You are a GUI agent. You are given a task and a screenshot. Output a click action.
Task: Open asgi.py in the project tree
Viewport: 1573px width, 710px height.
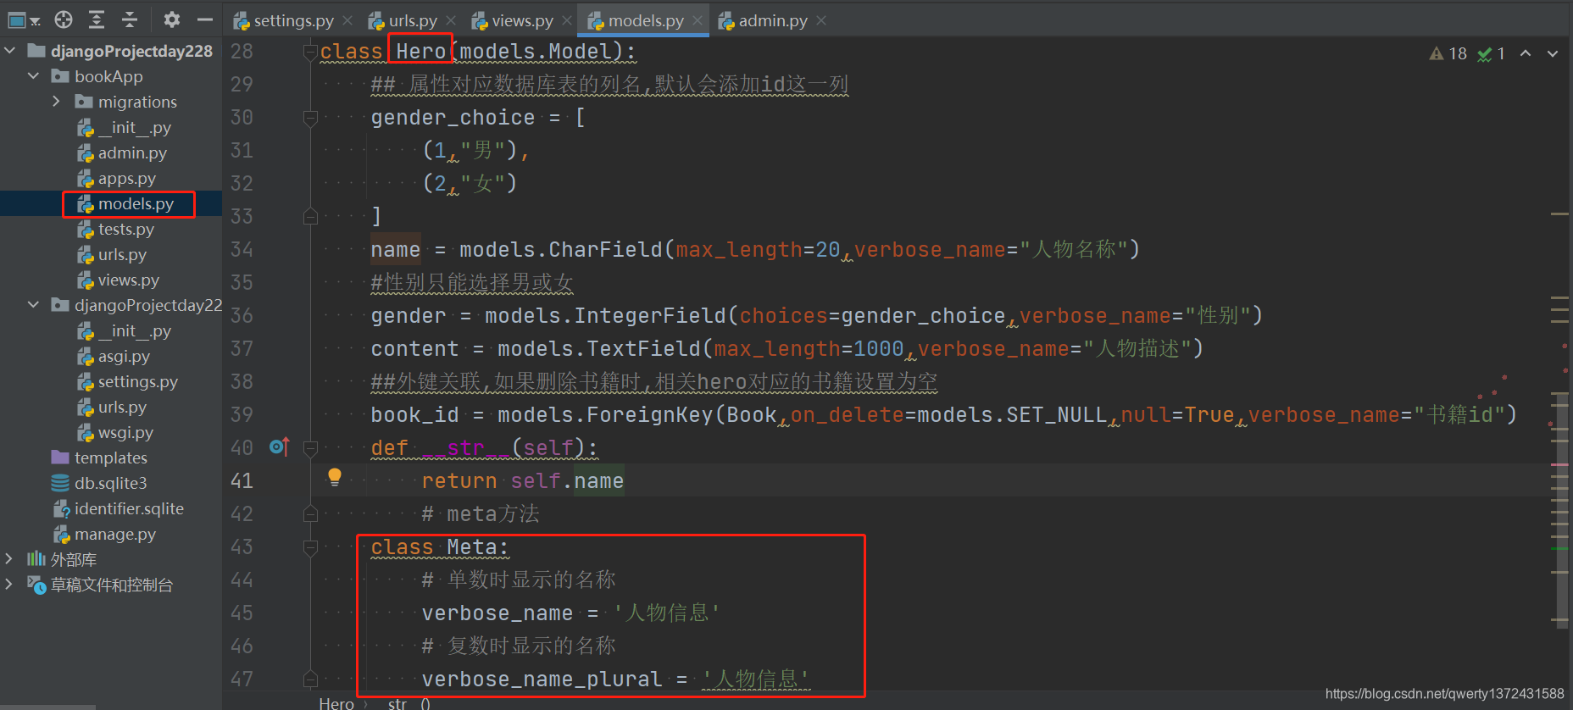114,356
